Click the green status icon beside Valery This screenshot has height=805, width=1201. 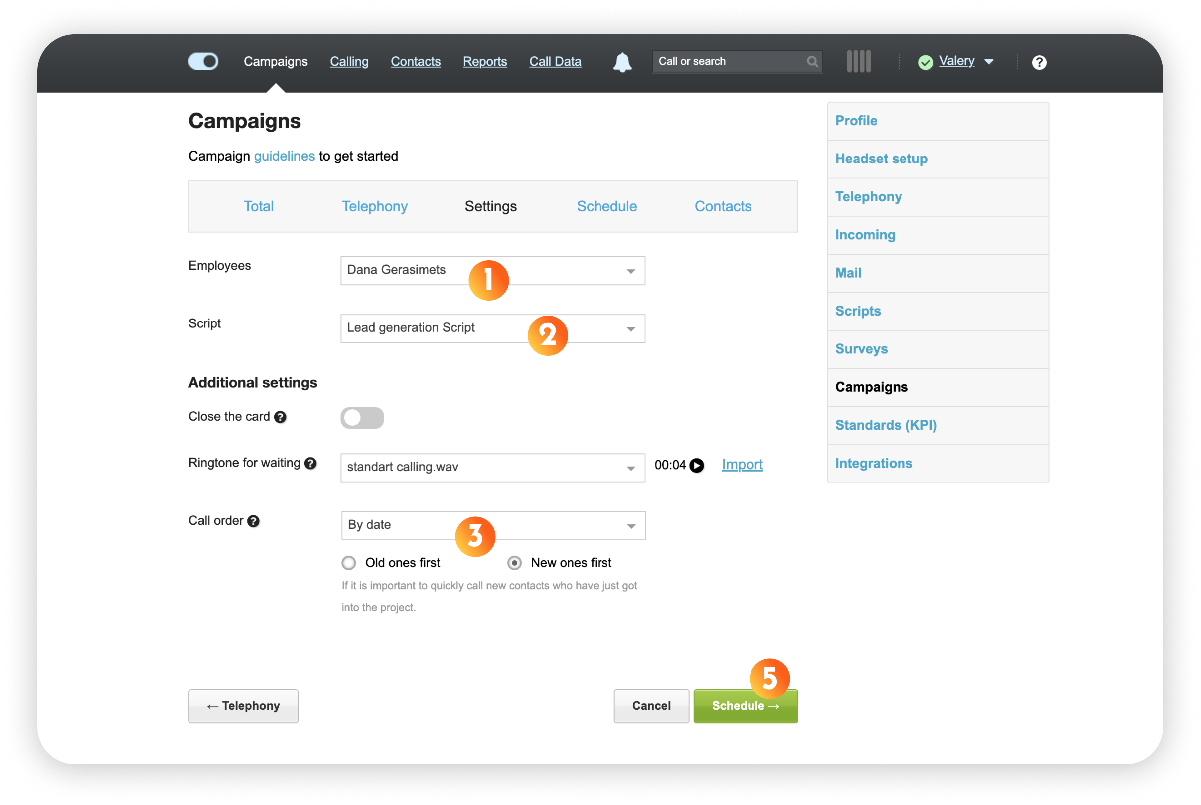[x=925, y=63]
